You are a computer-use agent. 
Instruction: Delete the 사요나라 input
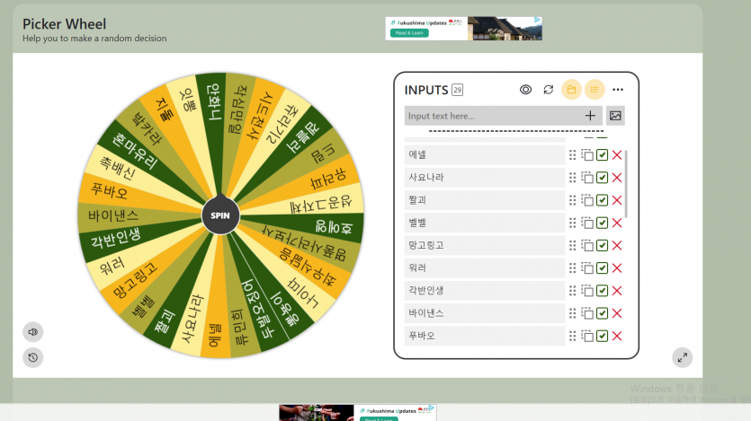pyautogui.click(x=617, y=178)
